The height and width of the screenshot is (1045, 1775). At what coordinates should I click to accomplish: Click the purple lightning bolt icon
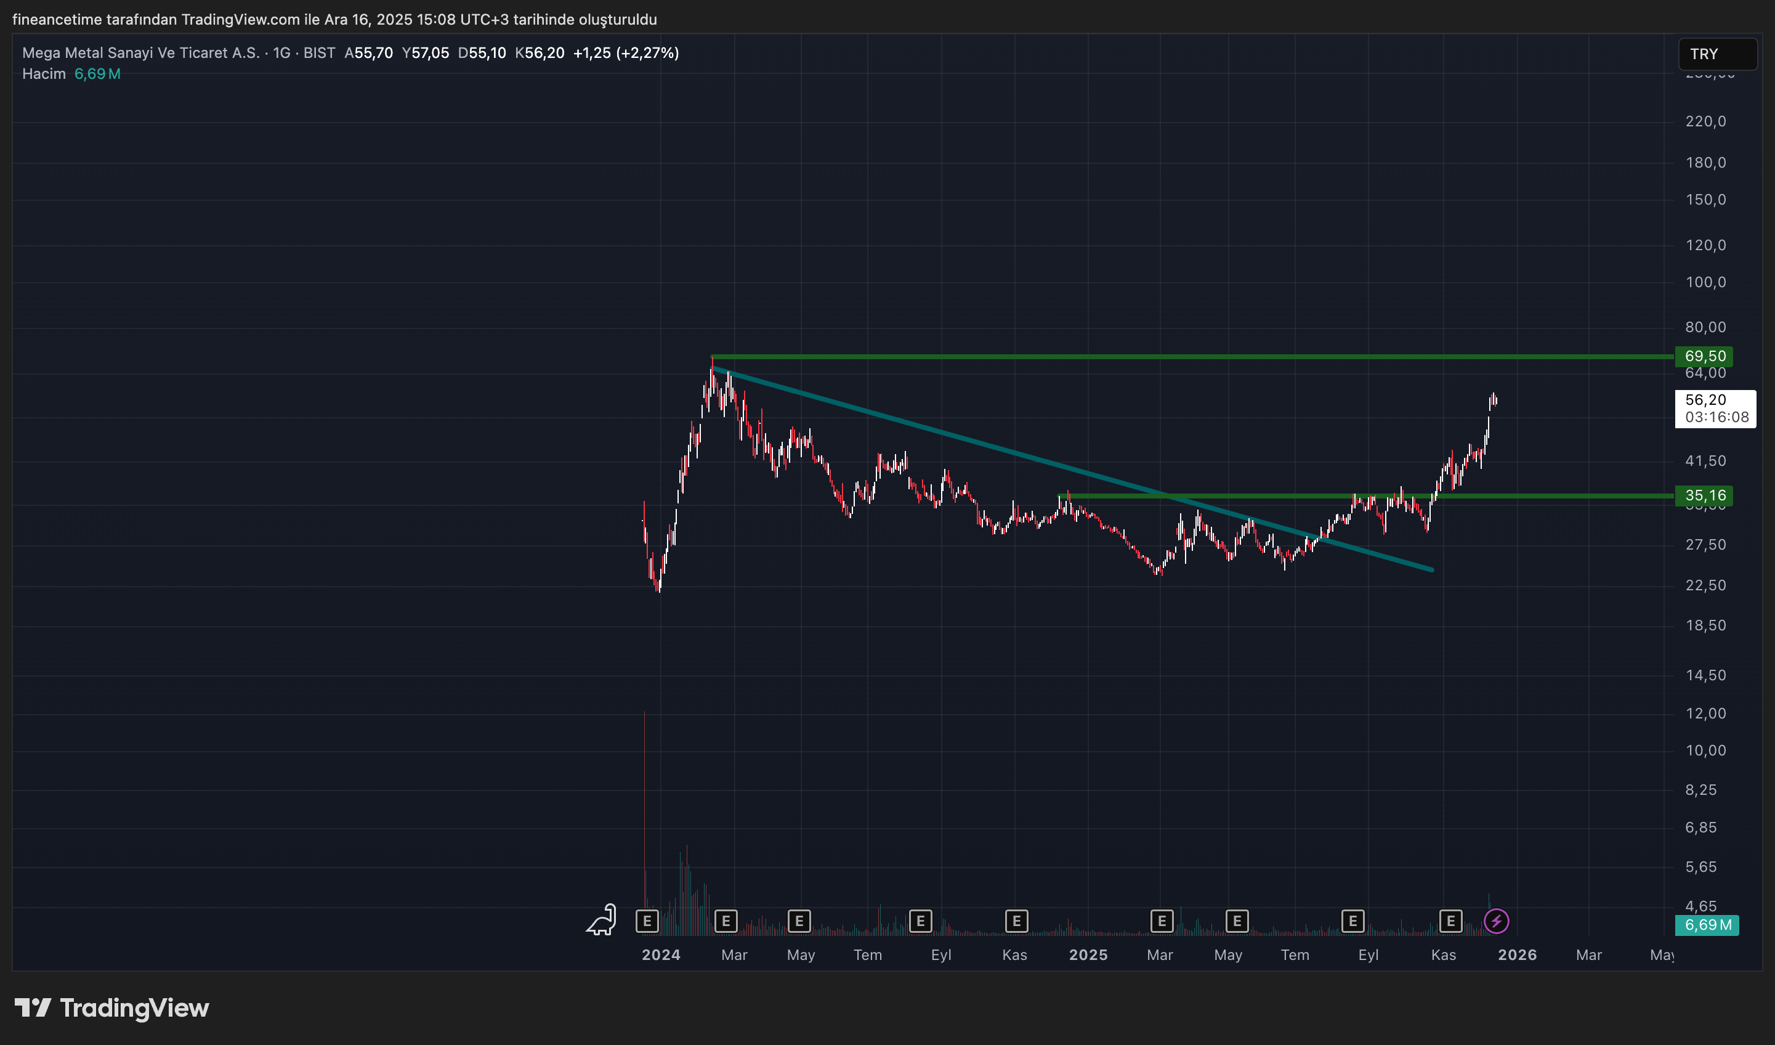click(1496, 921)
